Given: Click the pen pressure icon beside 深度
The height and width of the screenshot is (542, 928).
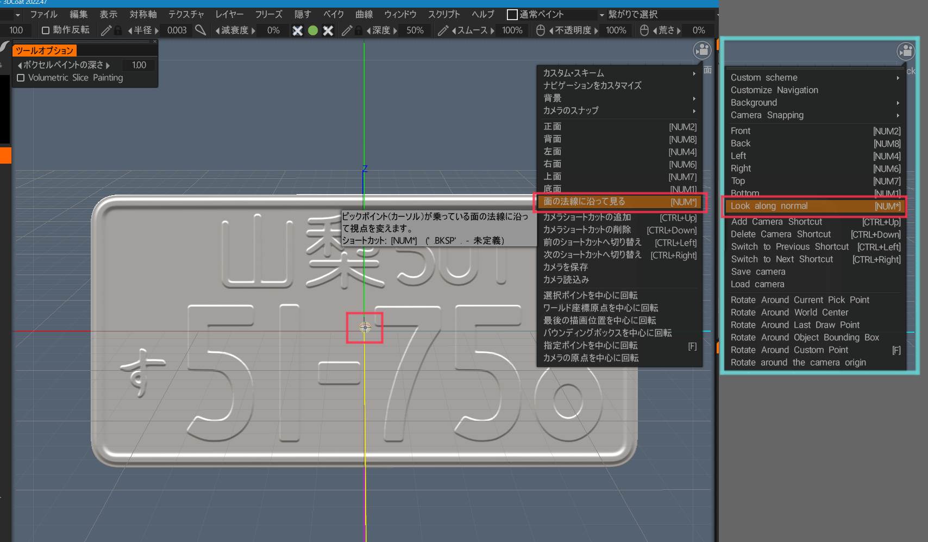Looking at the screenshot, I should 347,30.
